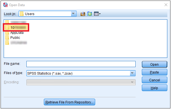Cancel the Open Data dialog
171x109 pixels.
(154, 80)
